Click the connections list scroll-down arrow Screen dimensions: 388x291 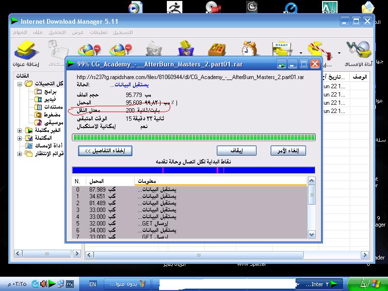point(311,234)
